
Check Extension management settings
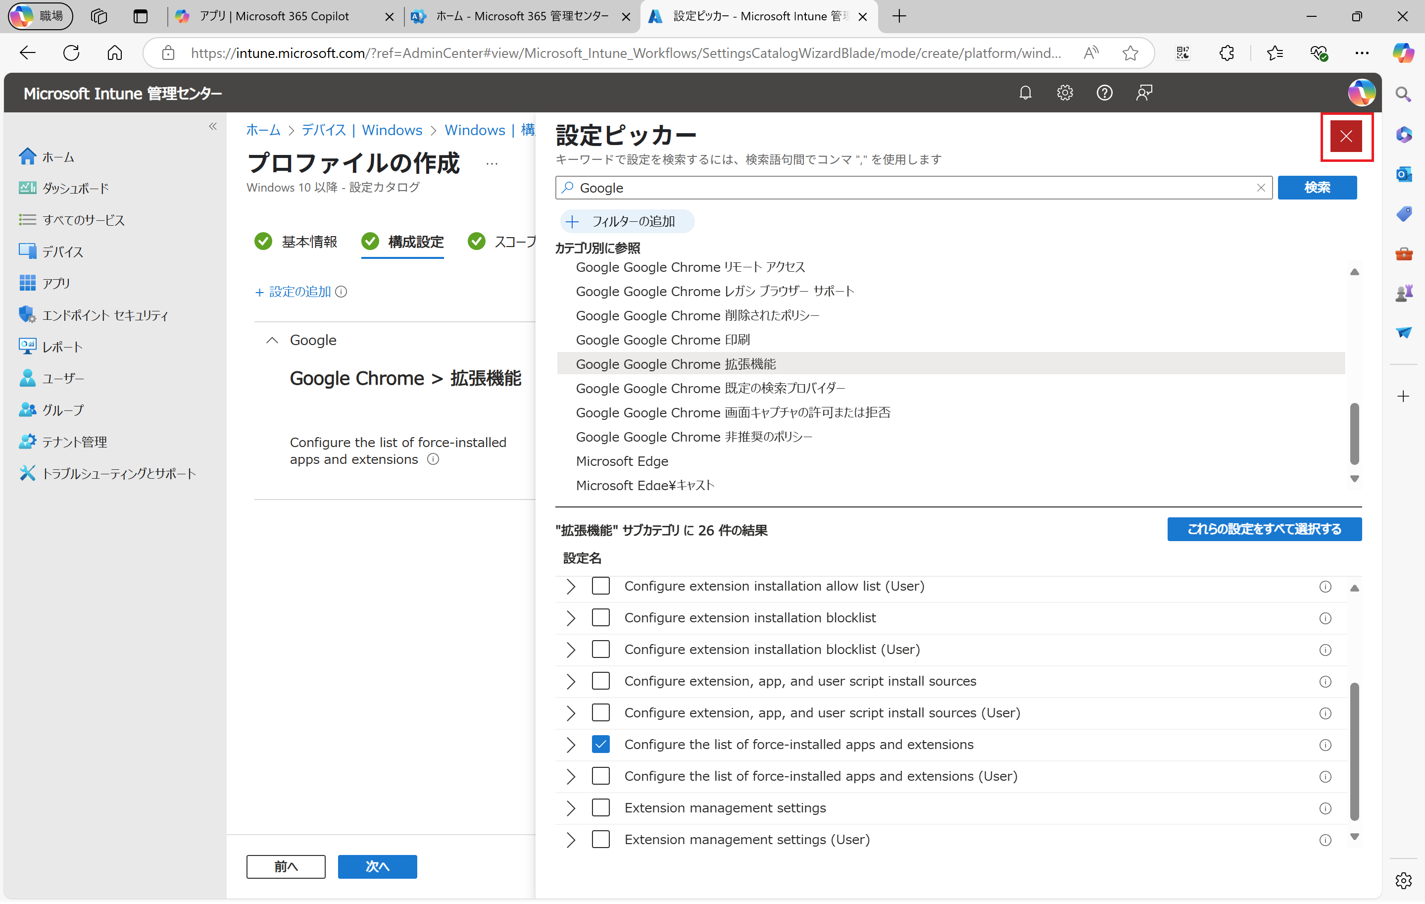[x=601, y=807]
